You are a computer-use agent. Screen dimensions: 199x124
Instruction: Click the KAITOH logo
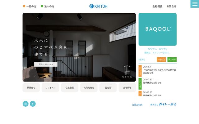tap(98, 6)
